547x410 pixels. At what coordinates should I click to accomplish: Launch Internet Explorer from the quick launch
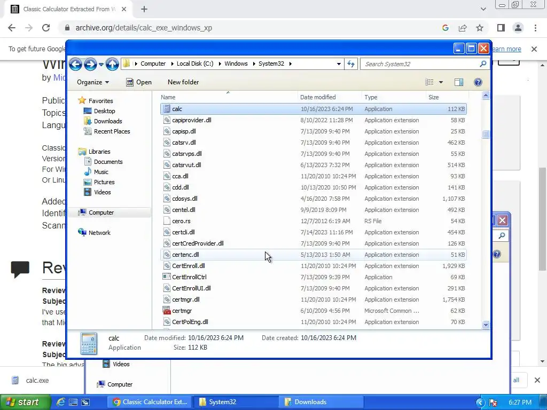pyautogui.click(x=61, y=403)
